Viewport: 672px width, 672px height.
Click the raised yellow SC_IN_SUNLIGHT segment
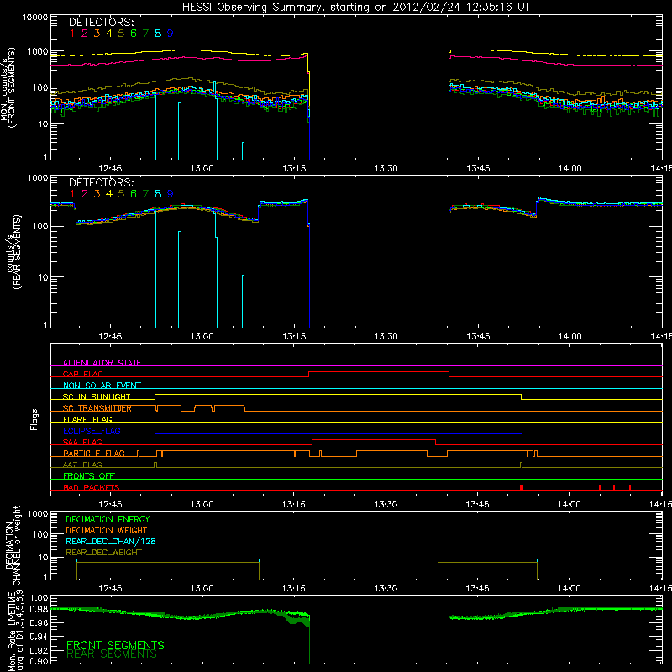pyautogui.click(x=339, y=394)
